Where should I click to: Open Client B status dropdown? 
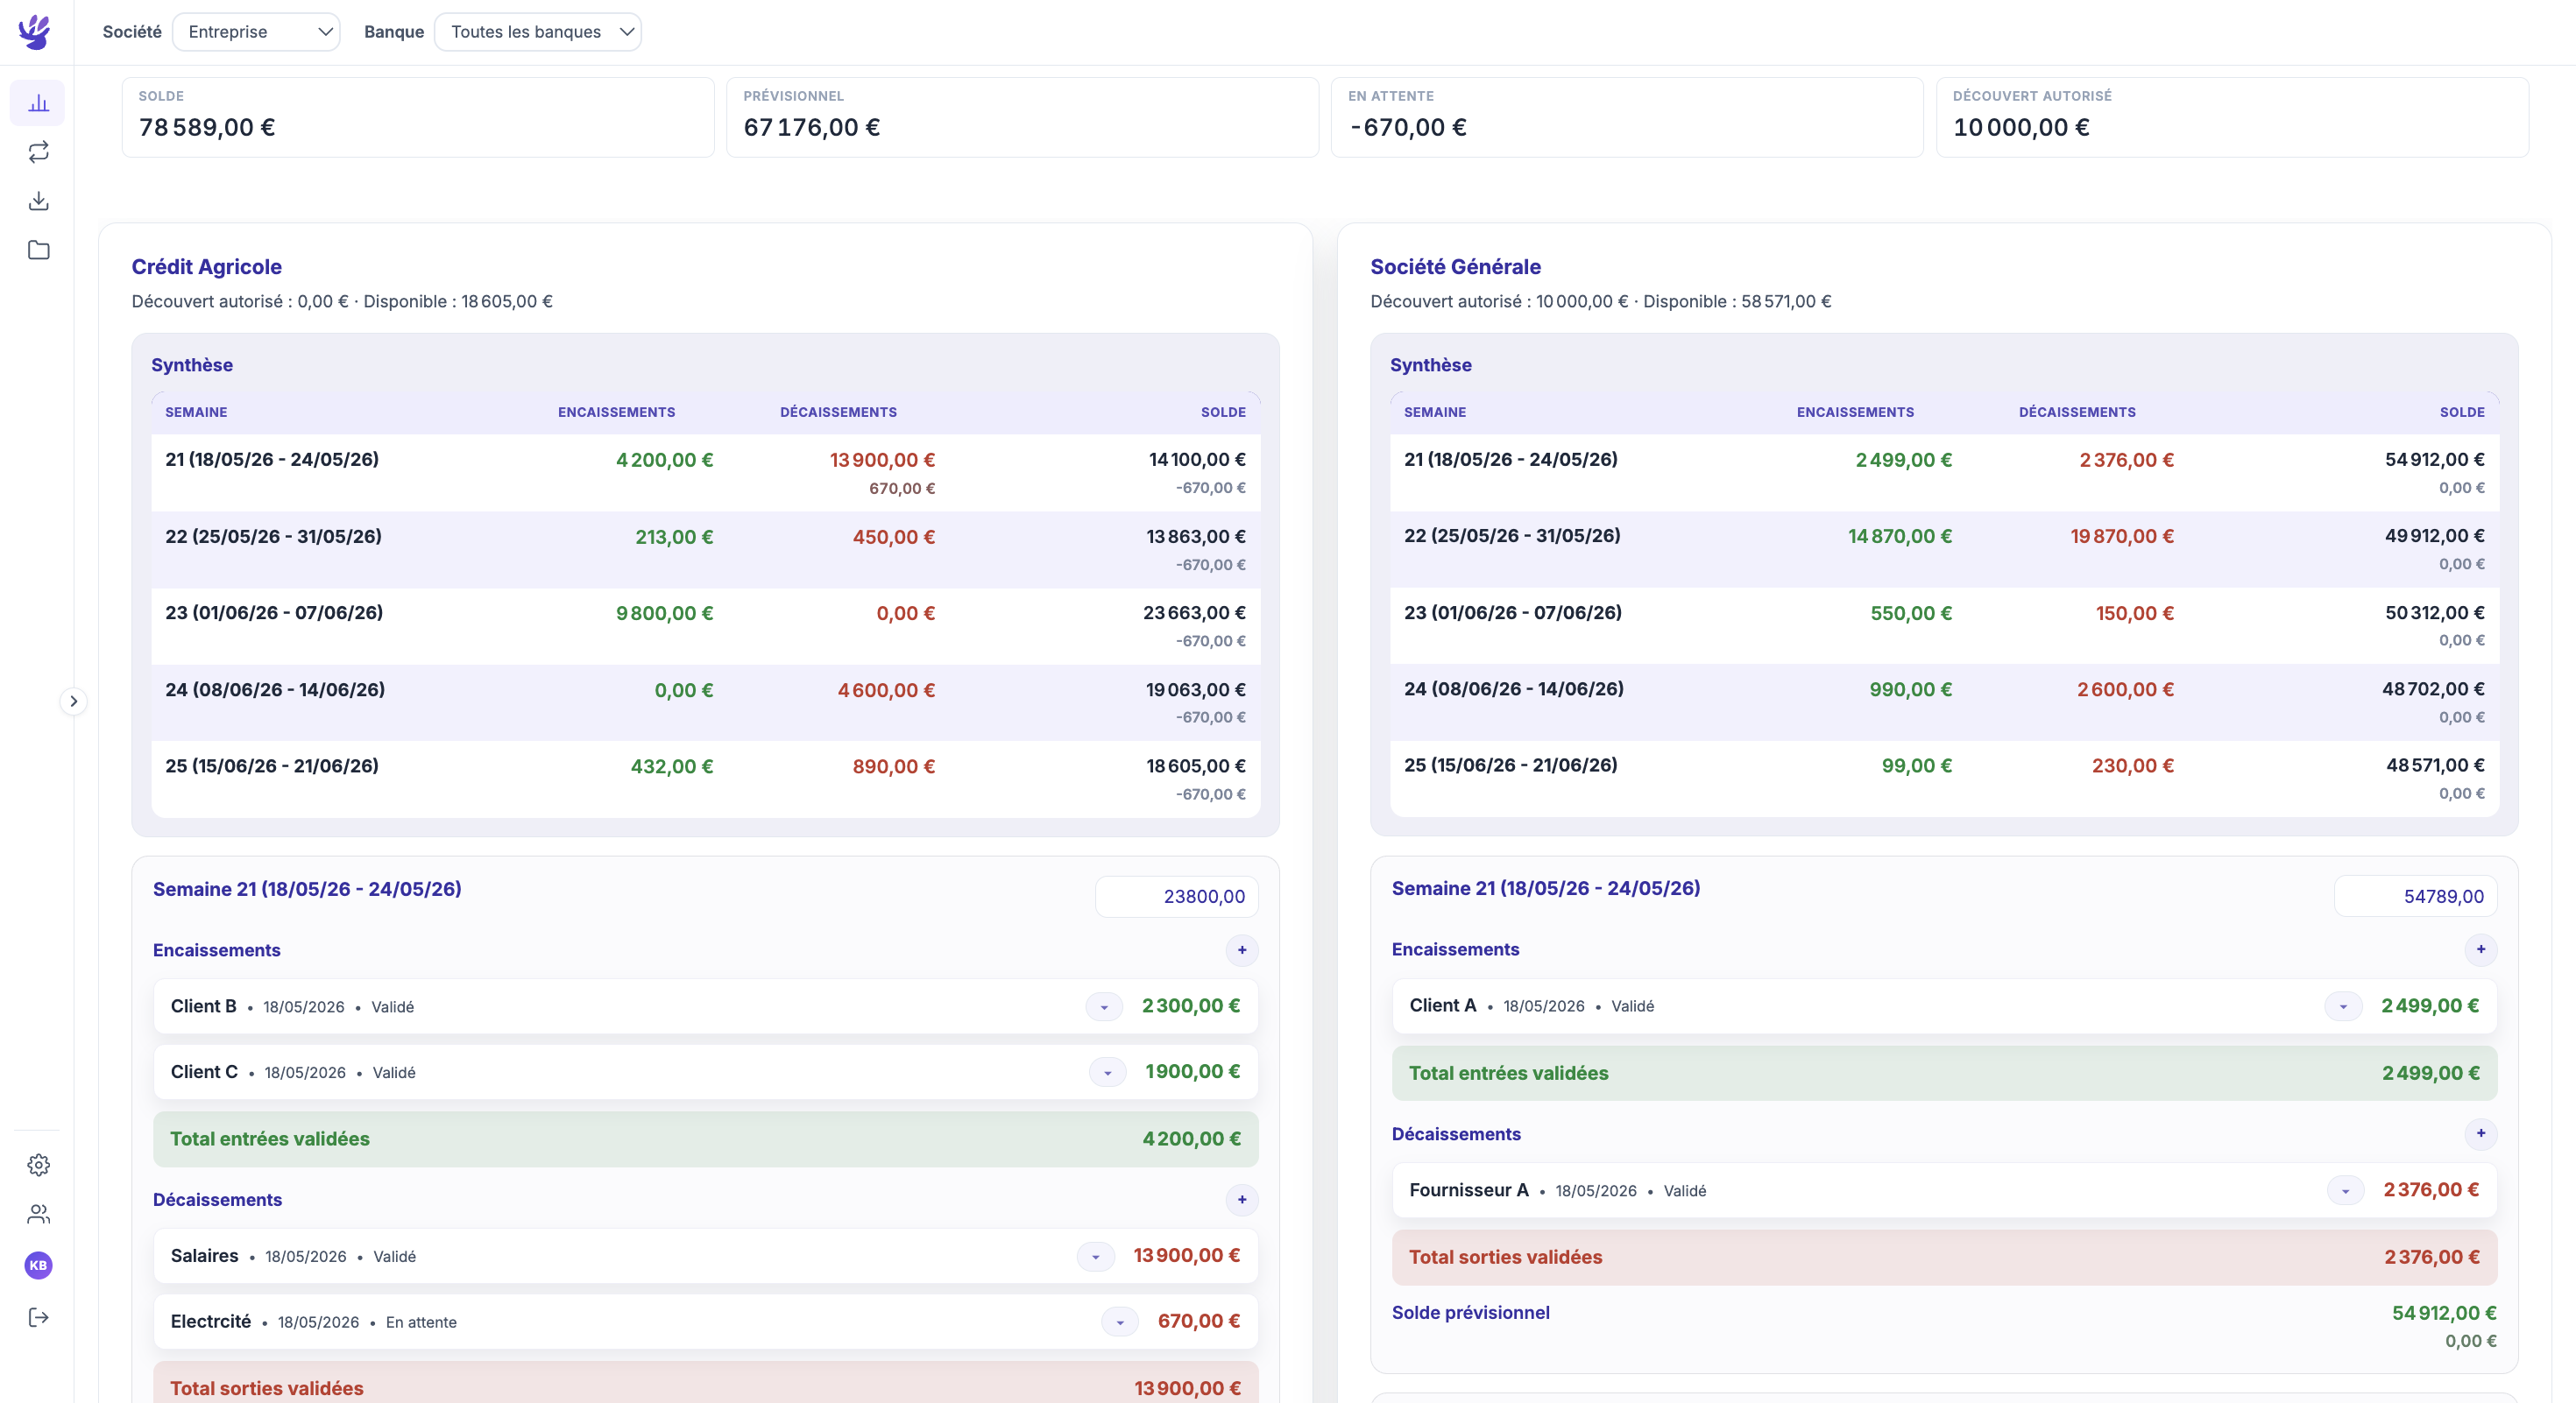pyautogui.click(x=1104, y=1006)
